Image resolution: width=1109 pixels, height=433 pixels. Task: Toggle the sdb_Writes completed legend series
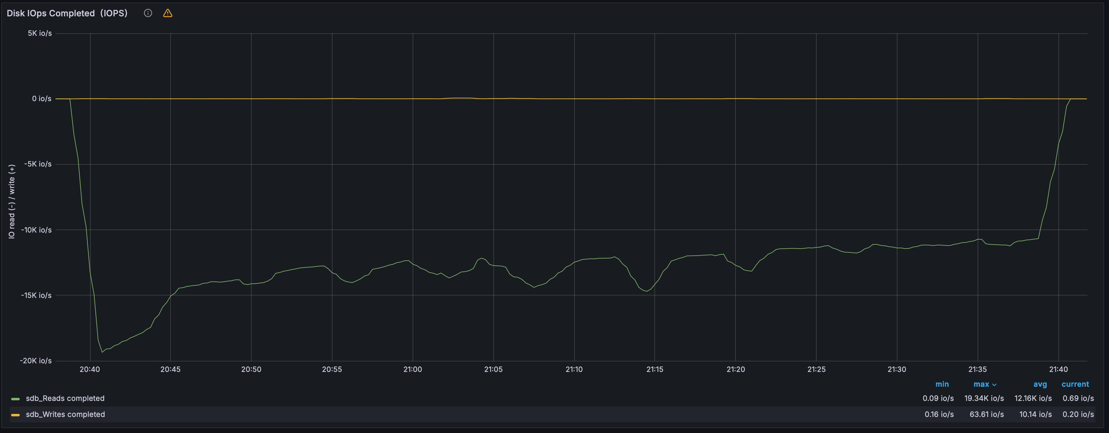tap(65, 414)
